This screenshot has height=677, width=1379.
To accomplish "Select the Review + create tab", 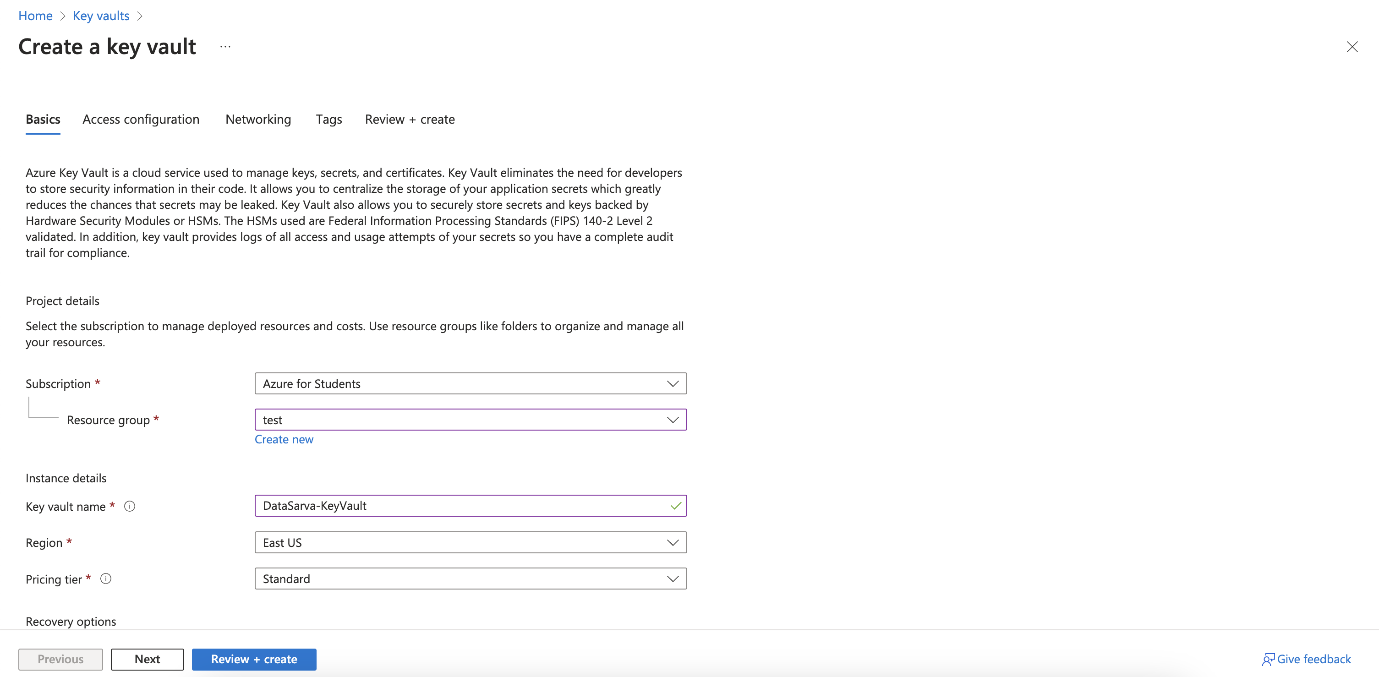I will tap(410, 120).
